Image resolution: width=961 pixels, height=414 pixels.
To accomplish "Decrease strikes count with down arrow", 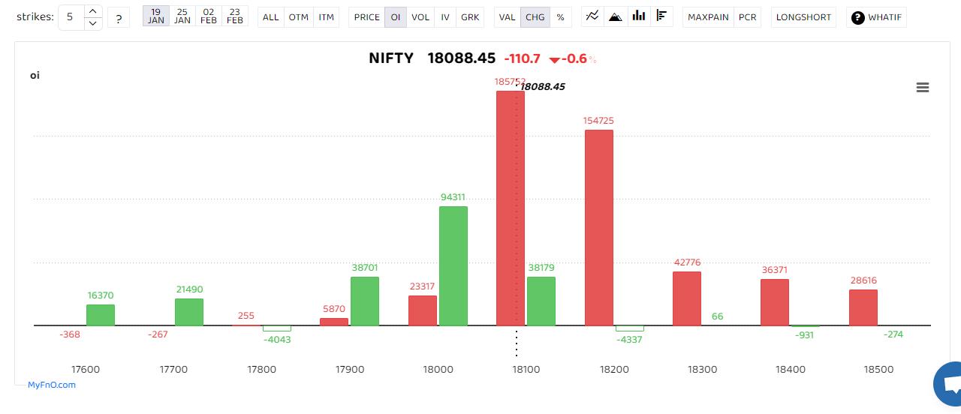I will tap(92, 23).
